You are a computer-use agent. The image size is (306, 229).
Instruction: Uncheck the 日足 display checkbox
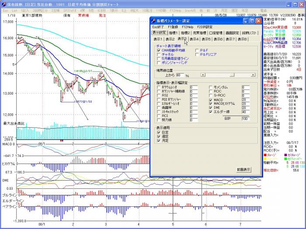click(x=159, y=133)
